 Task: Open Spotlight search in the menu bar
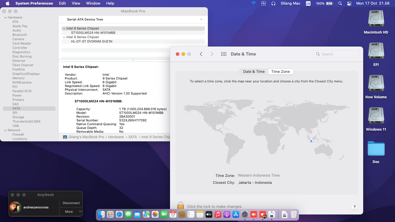(340, 3)
